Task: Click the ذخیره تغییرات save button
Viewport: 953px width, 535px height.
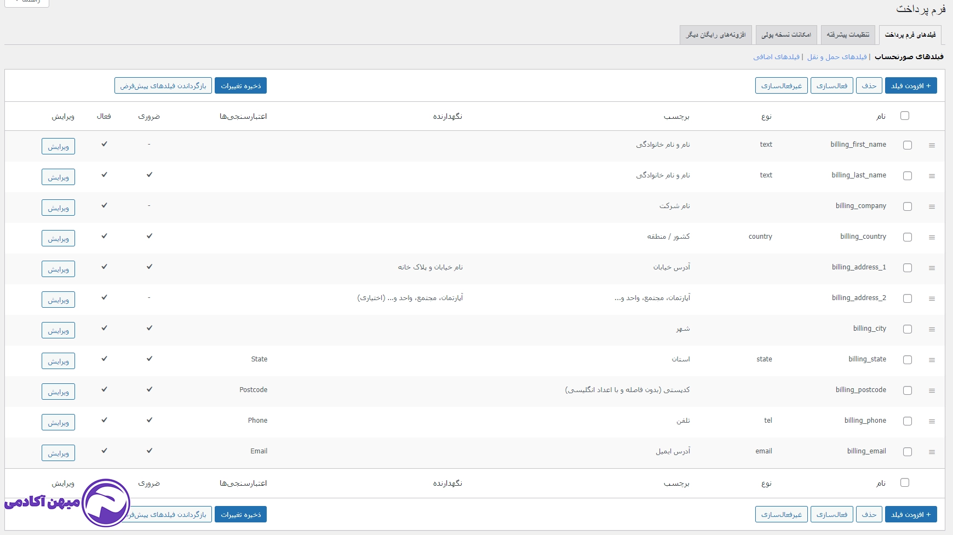Action: tap(241, 85)
